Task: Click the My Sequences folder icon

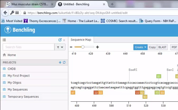Action: pyautogui.click(x=4, y=89)
